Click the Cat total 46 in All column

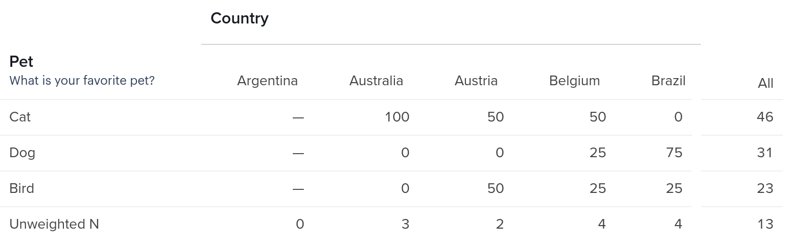tap(765, 117)
